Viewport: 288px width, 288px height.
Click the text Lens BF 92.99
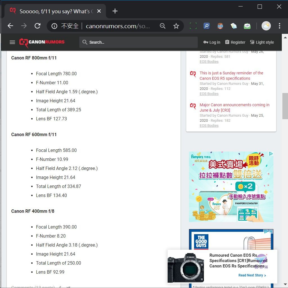pos(50,272)
